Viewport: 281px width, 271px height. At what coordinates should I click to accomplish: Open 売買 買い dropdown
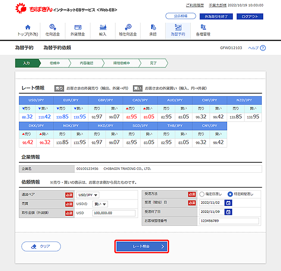pos(100,204)
